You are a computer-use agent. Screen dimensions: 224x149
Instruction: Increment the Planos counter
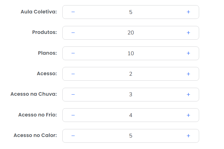pos(188,53)
